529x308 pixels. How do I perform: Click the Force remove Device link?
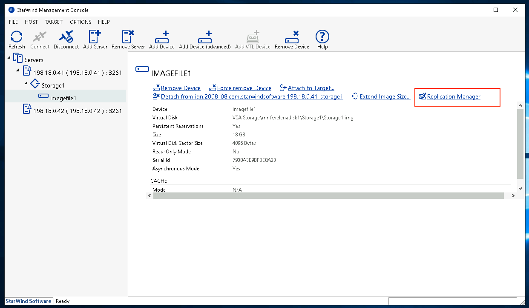point(244,88)
